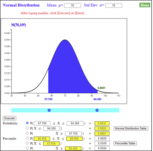Click the blue 94.300 label under the axis

point(98,99)
